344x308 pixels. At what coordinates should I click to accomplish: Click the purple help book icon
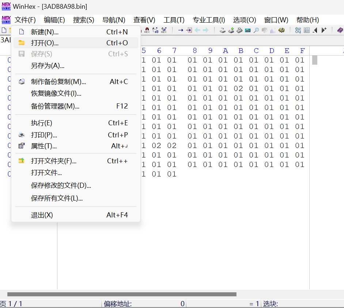[340, 30]
